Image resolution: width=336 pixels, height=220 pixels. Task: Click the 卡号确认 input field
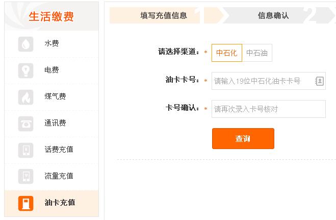click(x=269, y=109)
